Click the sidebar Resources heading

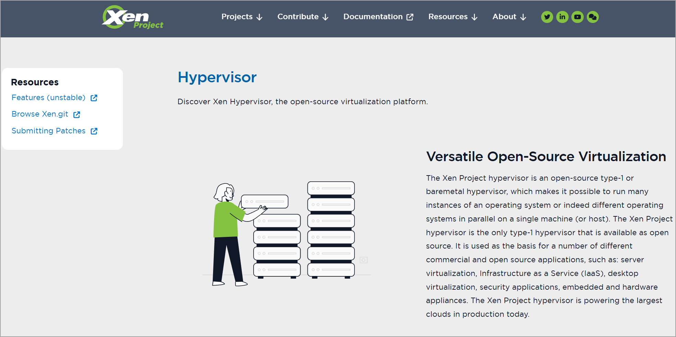[35, 82]
